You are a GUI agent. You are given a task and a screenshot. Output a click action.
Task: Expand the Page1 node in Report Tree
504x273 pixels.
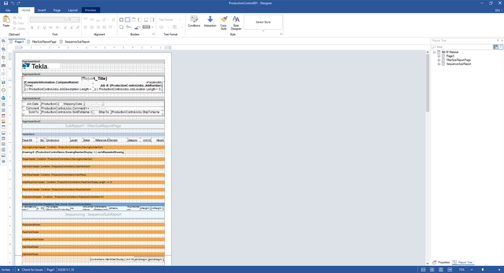coord(439,56)
